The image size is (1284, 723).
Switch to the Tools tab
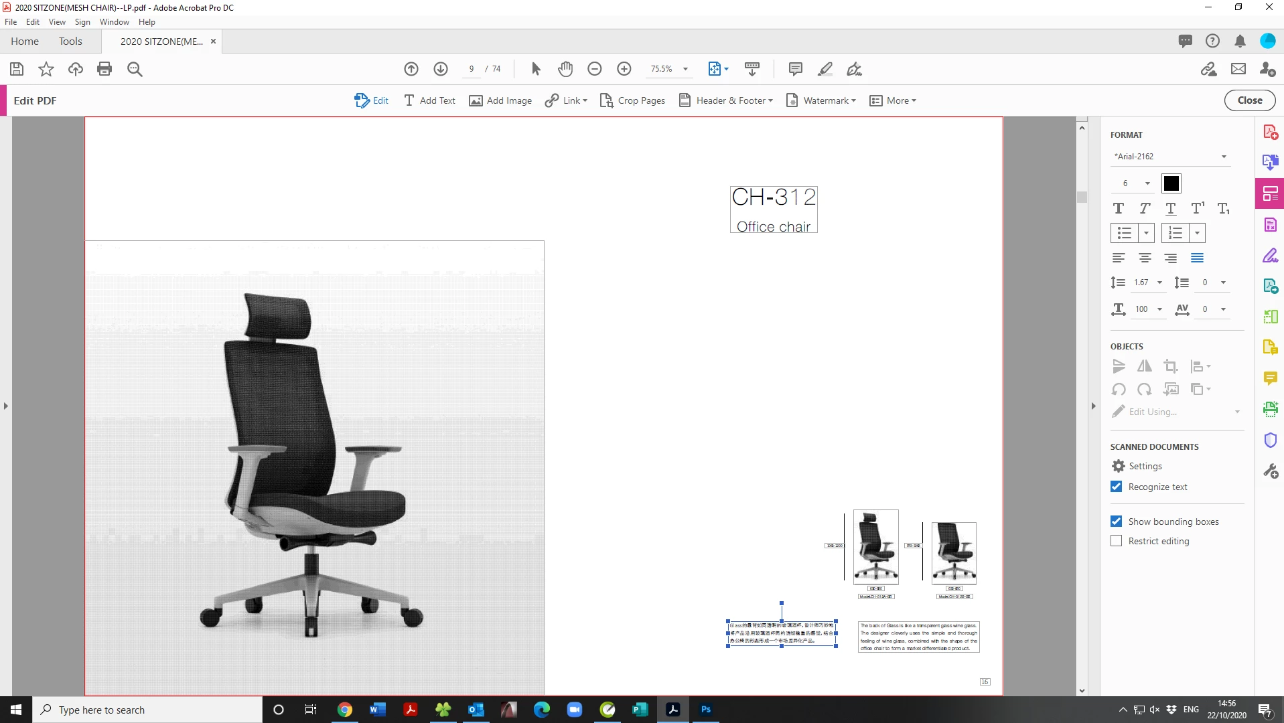click(x=70, y=41)
